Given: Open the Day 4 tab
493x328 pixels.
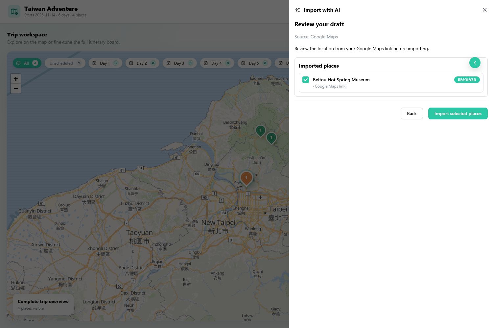Looking at the screenshot, I should tap(217, 63).
